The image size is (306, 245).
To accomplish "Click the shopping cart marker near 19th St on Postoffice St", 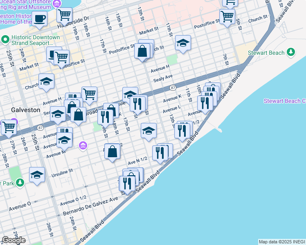I will tap(61, 58).
